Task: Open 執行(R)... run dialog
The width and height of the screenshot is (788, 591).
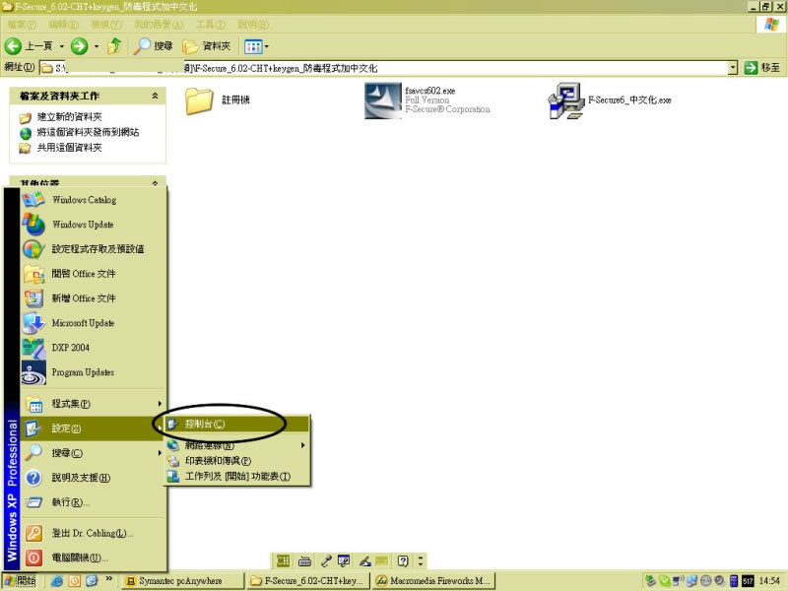Action: point(93,502)
